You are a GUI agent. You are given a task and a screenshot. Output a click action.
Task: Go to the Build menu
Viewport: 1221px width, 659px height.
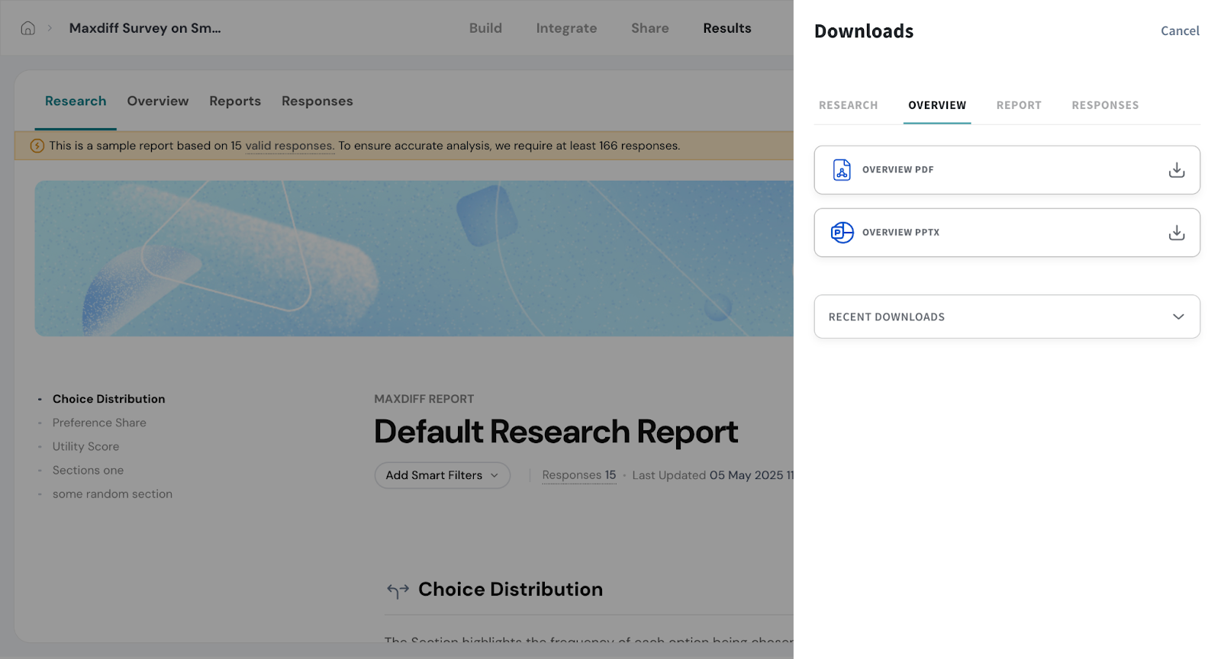(x=485, y=28)
